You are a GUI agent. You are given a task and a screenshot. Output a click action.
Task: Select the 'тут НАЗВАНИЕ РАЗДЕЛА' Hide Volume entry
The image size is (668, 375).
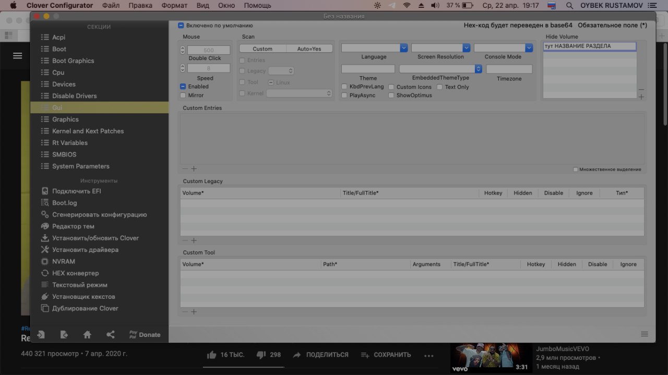(590, 46)
